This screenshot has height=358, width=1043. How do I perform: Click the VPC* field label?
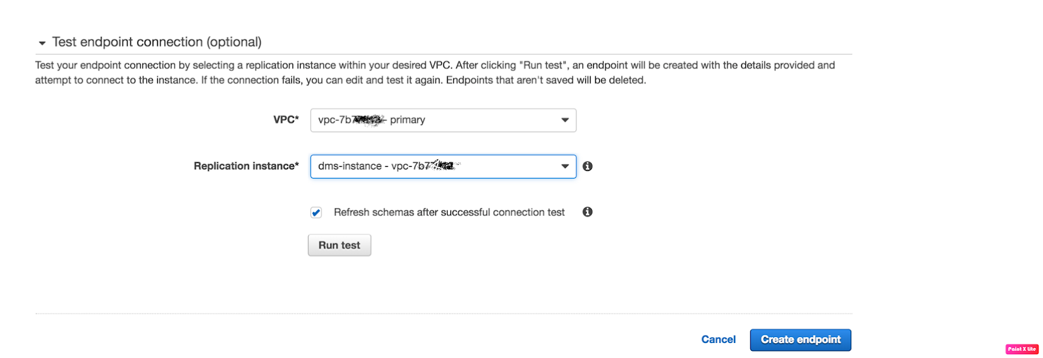click(286, 120)
